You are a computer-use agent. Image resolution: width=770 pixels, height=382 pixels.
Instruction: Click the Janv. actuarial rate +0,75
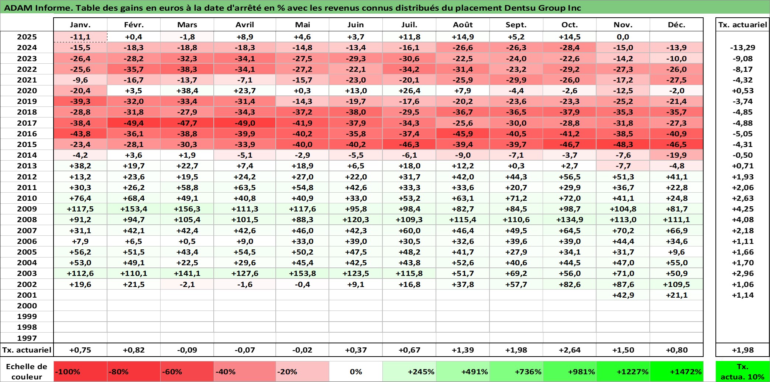pos(80,350)
